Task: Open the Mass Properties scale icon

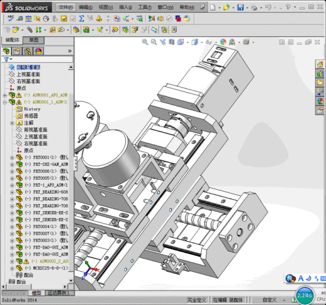Action: point(28,19)
